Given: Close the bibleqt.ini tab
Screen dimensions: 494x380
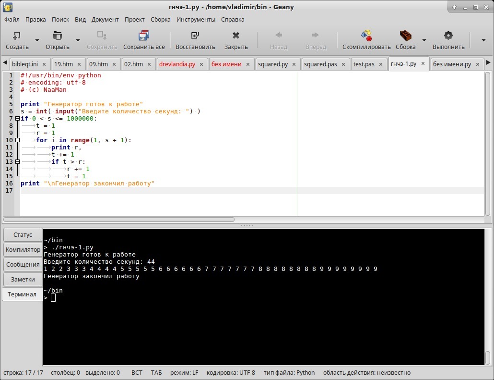Looking at the screenshot, I should (44, 64).
